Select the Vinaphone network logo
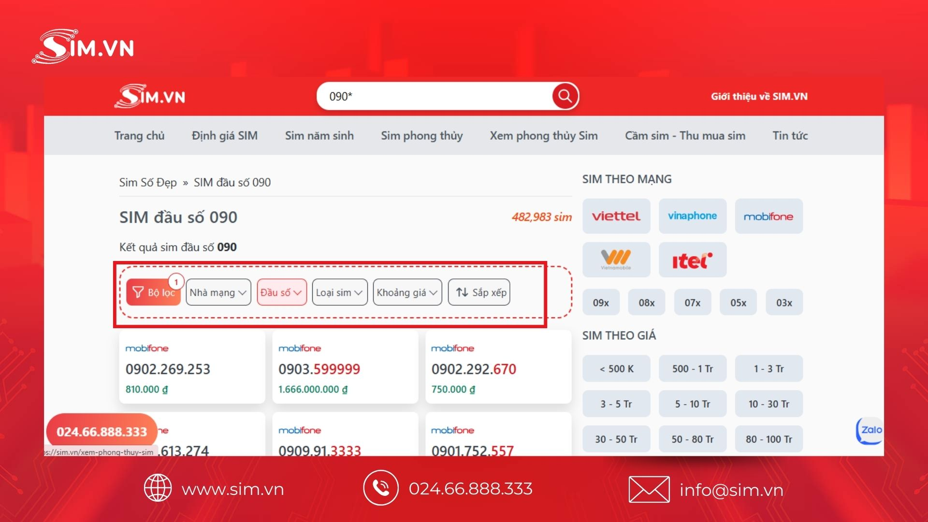928x522 pixels. [693, 216]
